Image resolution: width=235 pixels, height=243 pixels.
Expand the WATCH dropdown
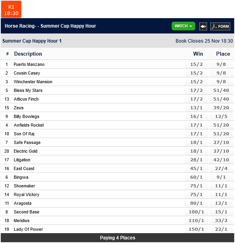click(x=183, y=26)
